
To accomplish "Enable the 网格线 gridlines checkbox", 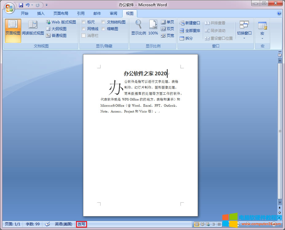I will [x=84, y=29].
